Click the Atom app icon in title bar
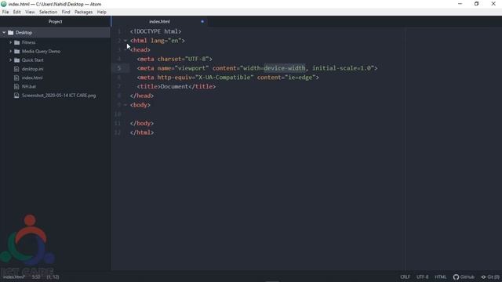 coord(4,4)
